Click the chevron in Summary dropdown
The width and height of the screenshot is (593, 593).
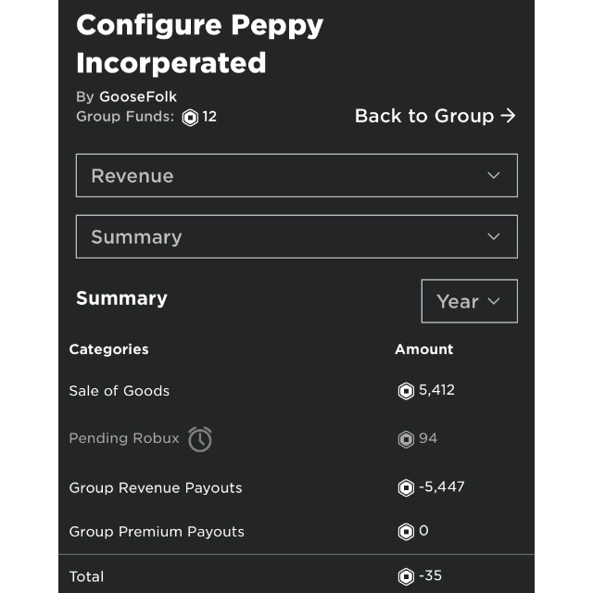494,237
